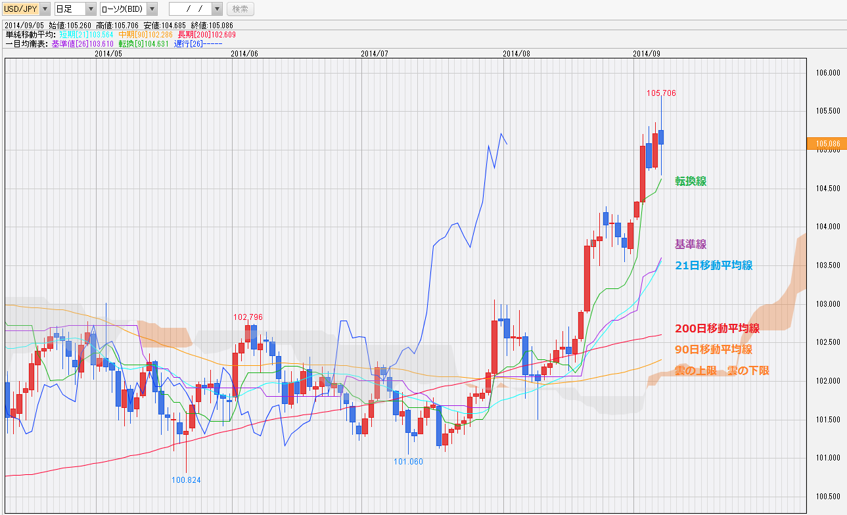Viewport: 847px width, 515px height.
Task: Click the orange 105.086 current price marker
Action: coord(826,143)
